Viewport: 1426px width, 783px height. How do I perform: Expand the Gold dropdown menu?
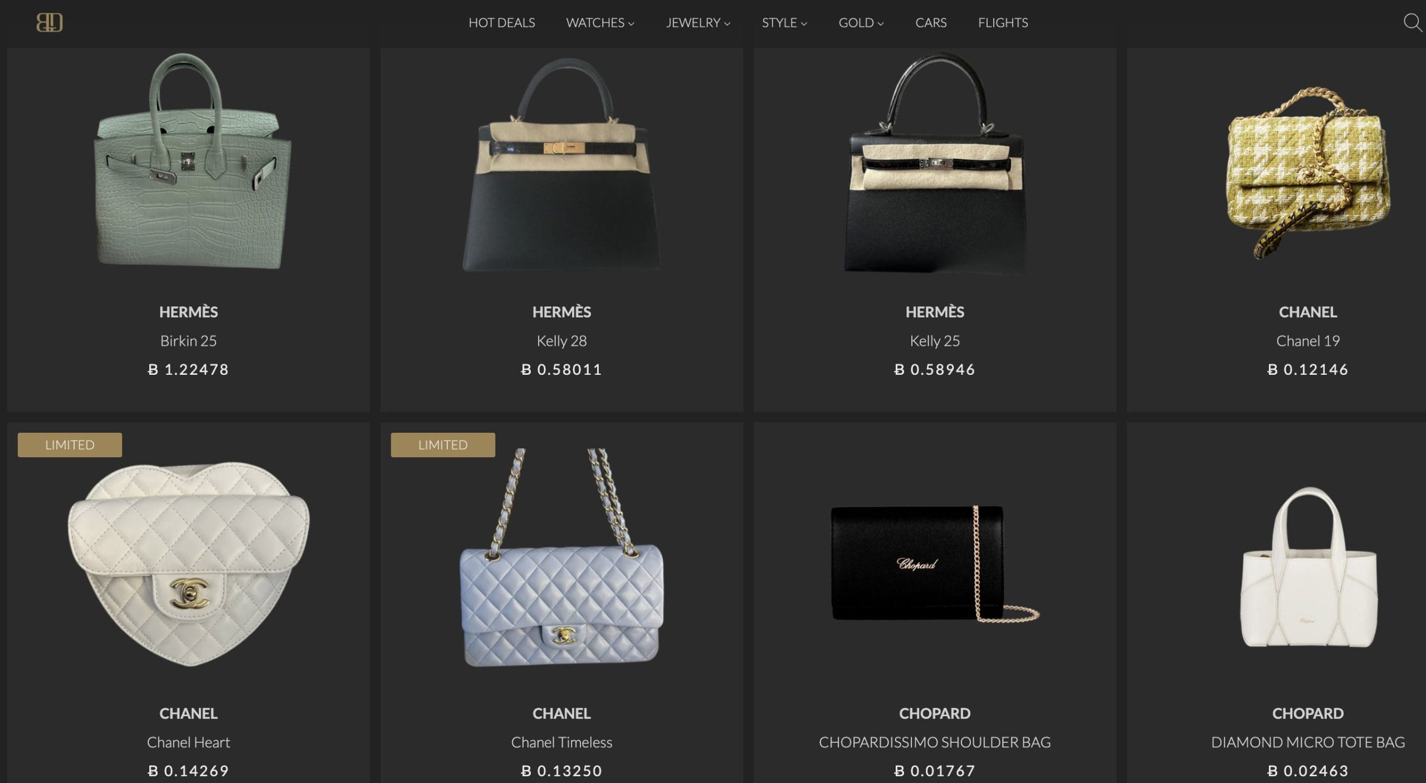coord(861,23)
